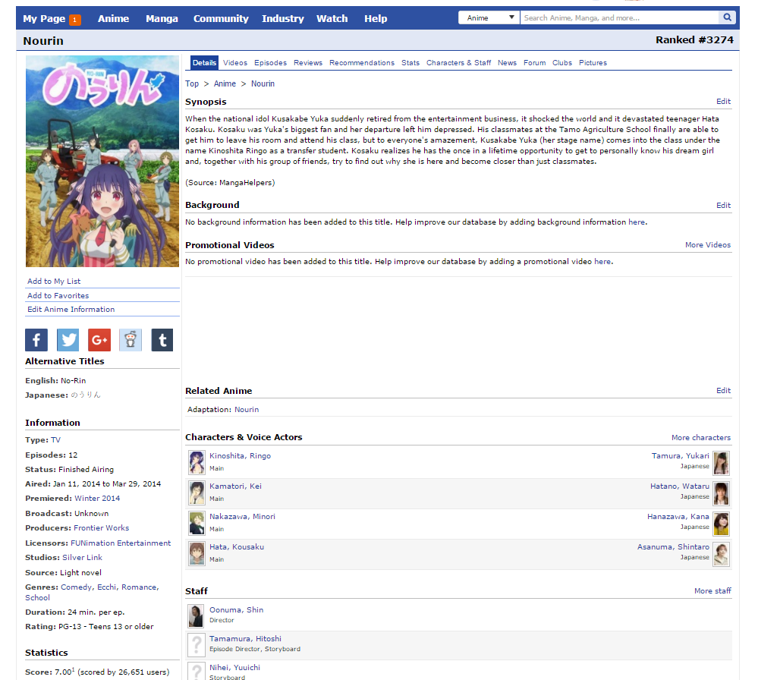
Task: Open FUNimation Entertainment licensor link
Action: (x=121, y=543)
